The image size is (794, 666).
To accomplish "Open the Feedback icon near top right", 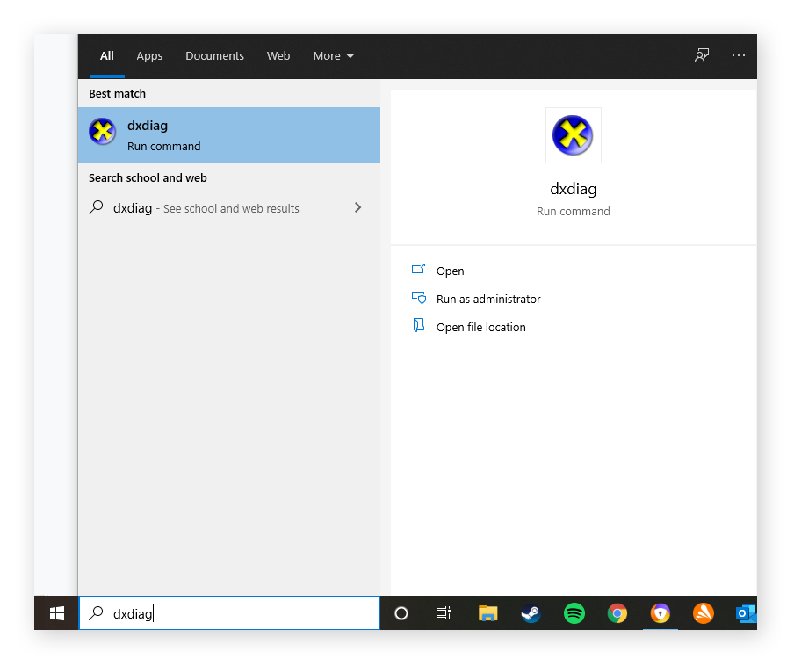I will 701,55.
